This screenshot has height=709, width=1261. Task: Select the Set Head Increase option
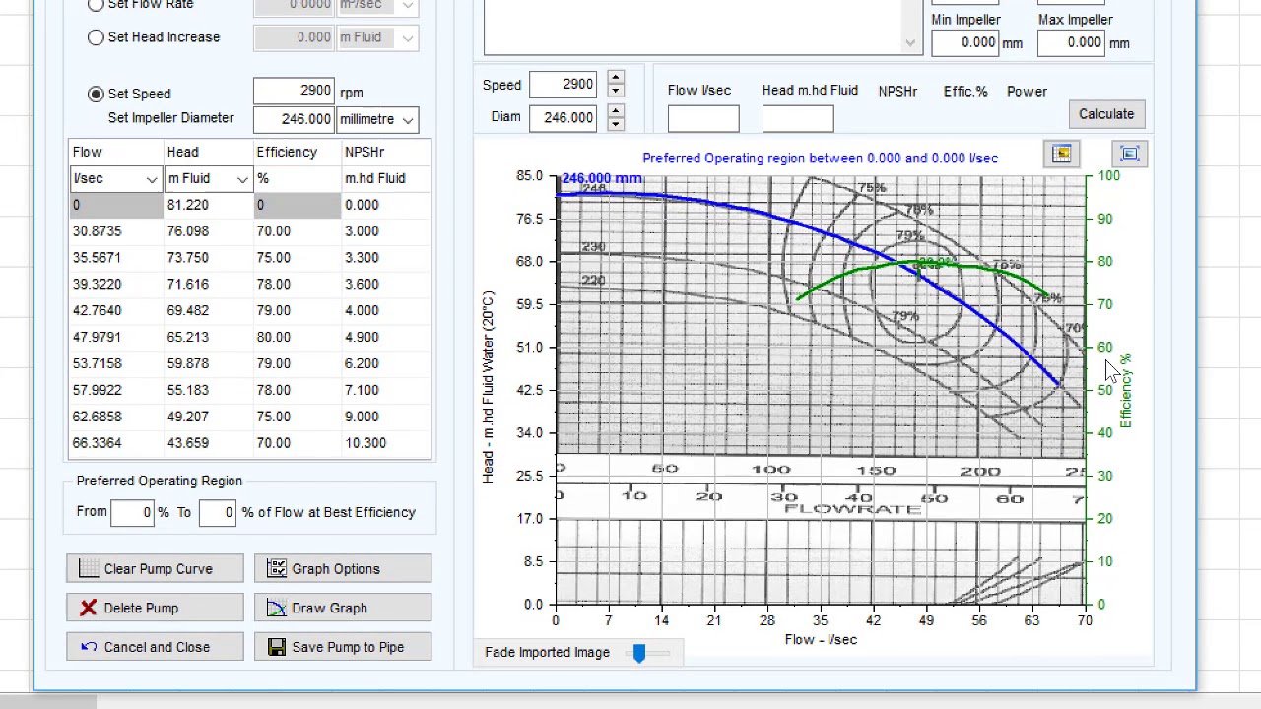click(x=96, y=37)
